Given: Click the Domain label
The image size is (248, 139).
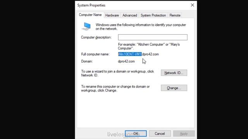Looking at the screenshot, I should (x=87, y=61).
